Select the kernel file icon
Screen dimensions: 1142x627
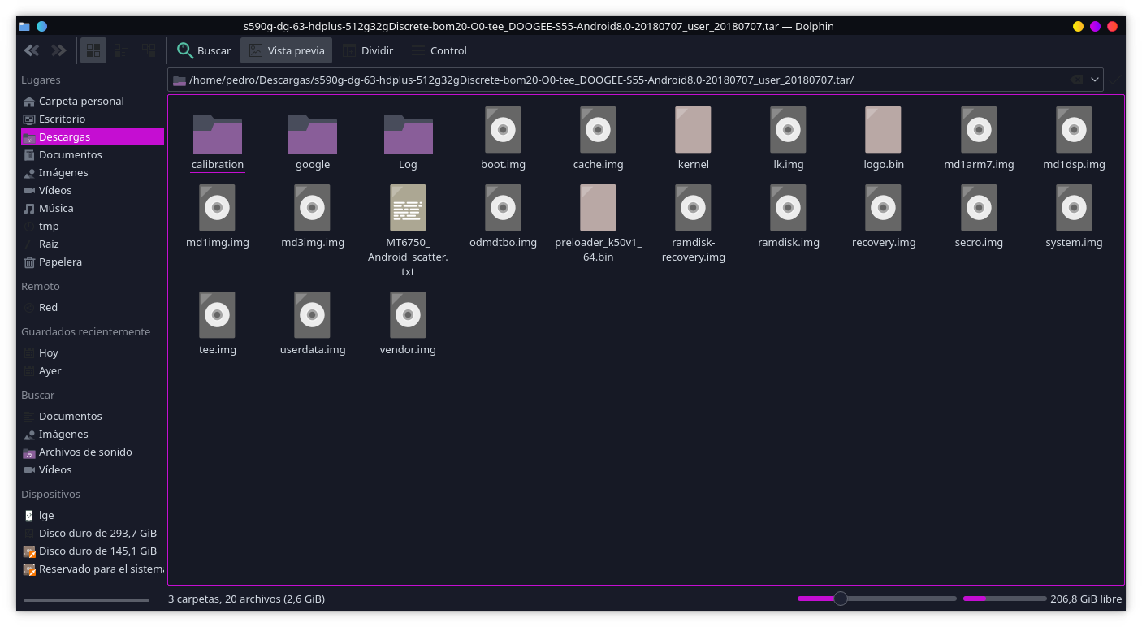(693, 130)
